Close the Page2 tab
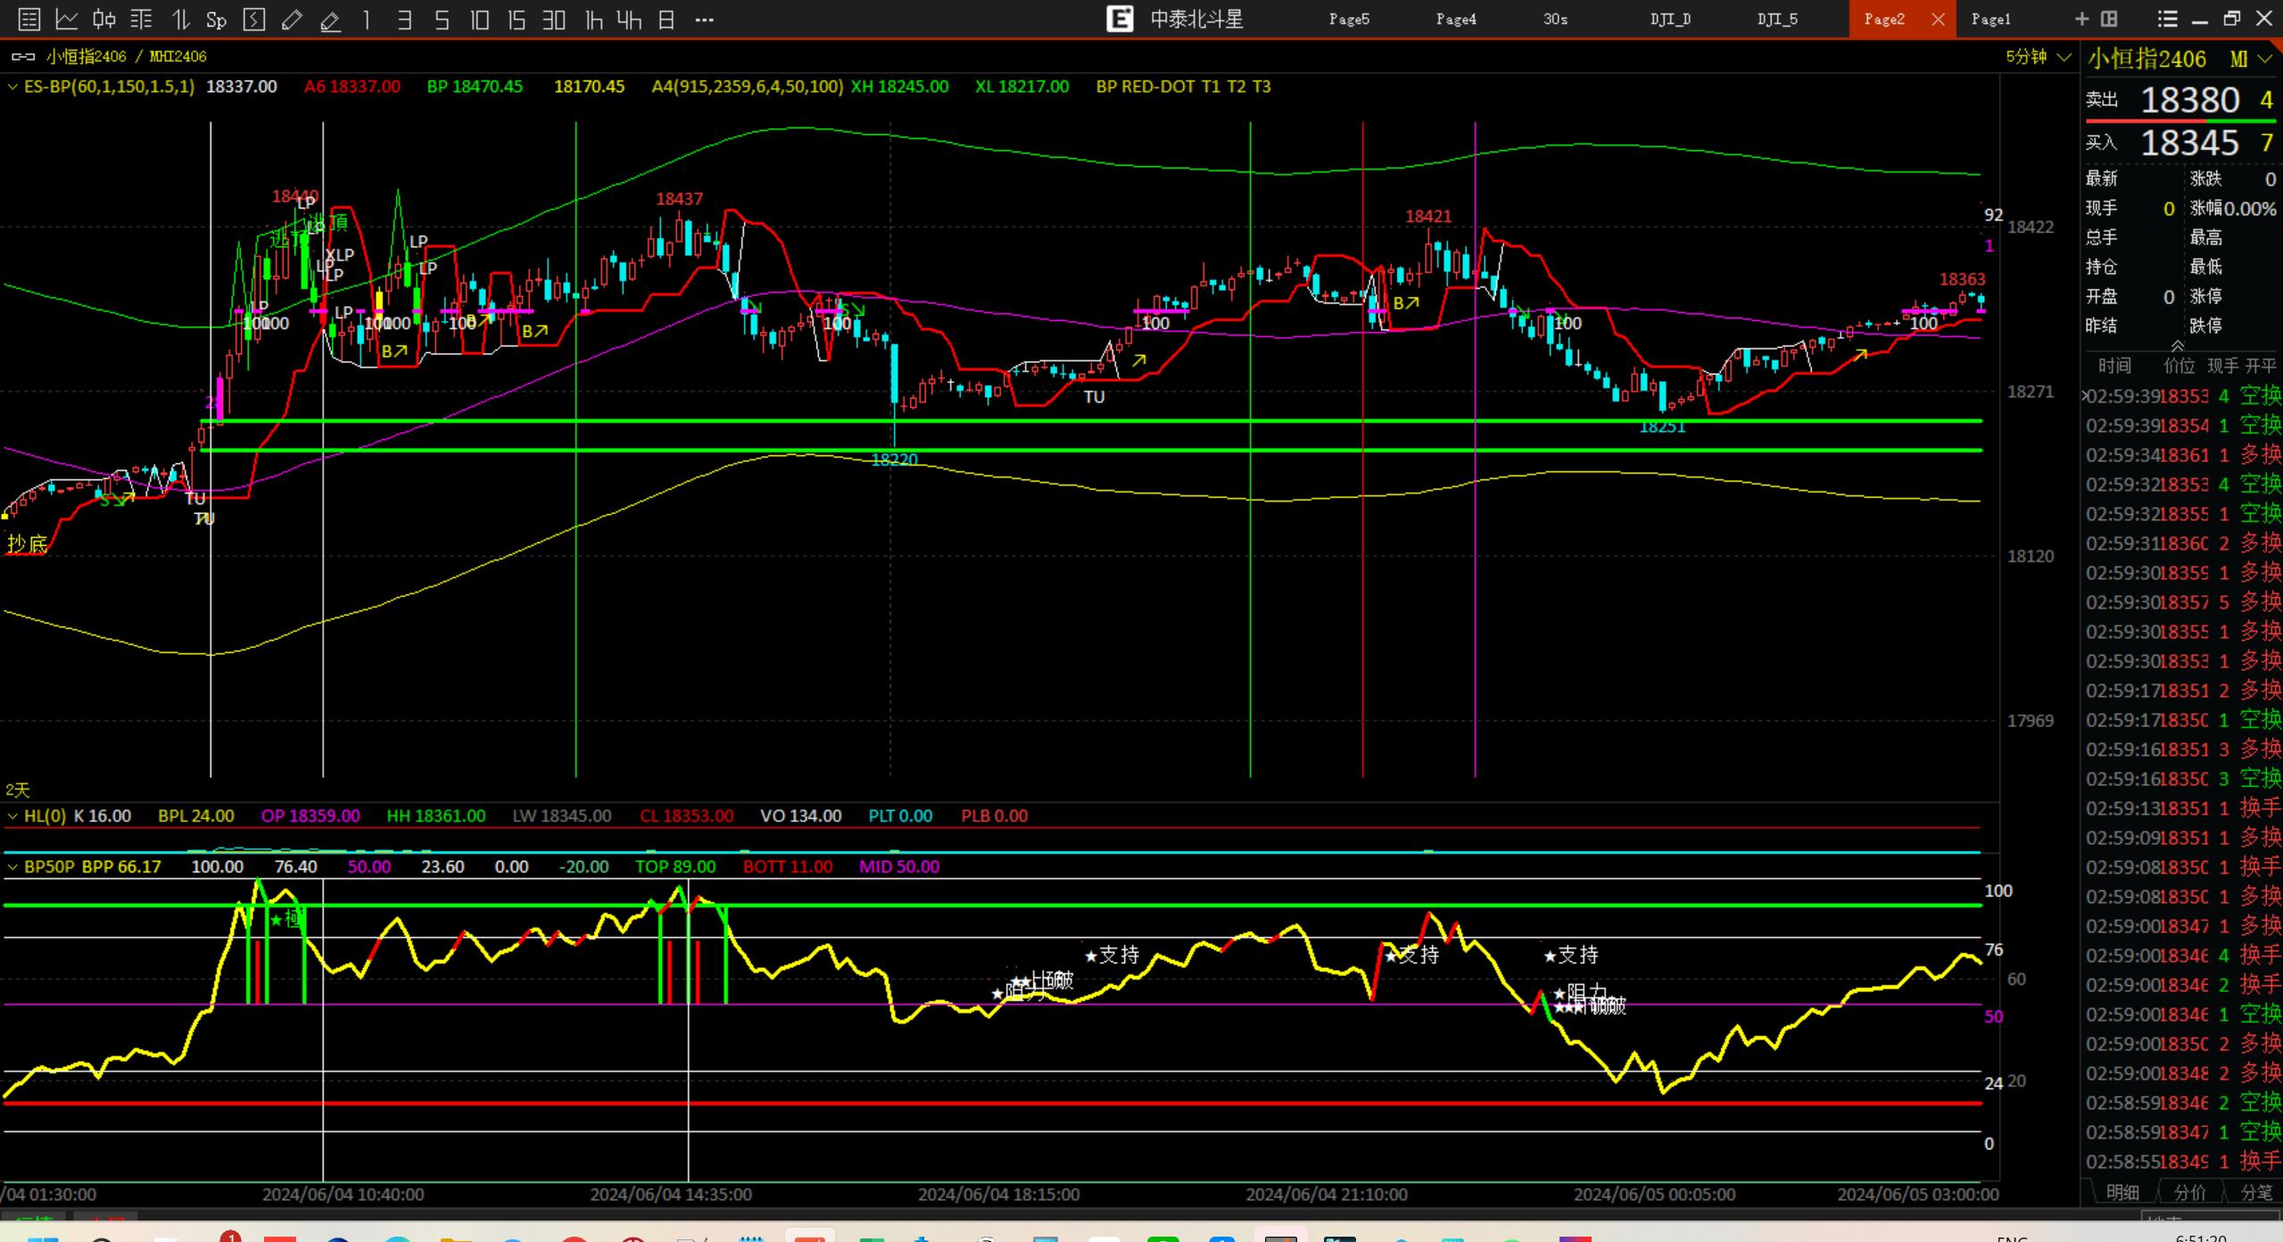The image size is (2283, 1242). [x=1938, y=20]
